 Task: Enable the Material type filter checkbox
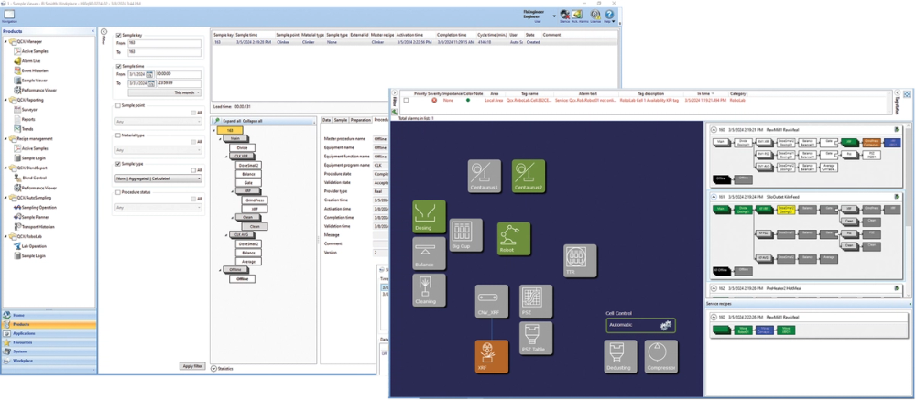[118, 135]
